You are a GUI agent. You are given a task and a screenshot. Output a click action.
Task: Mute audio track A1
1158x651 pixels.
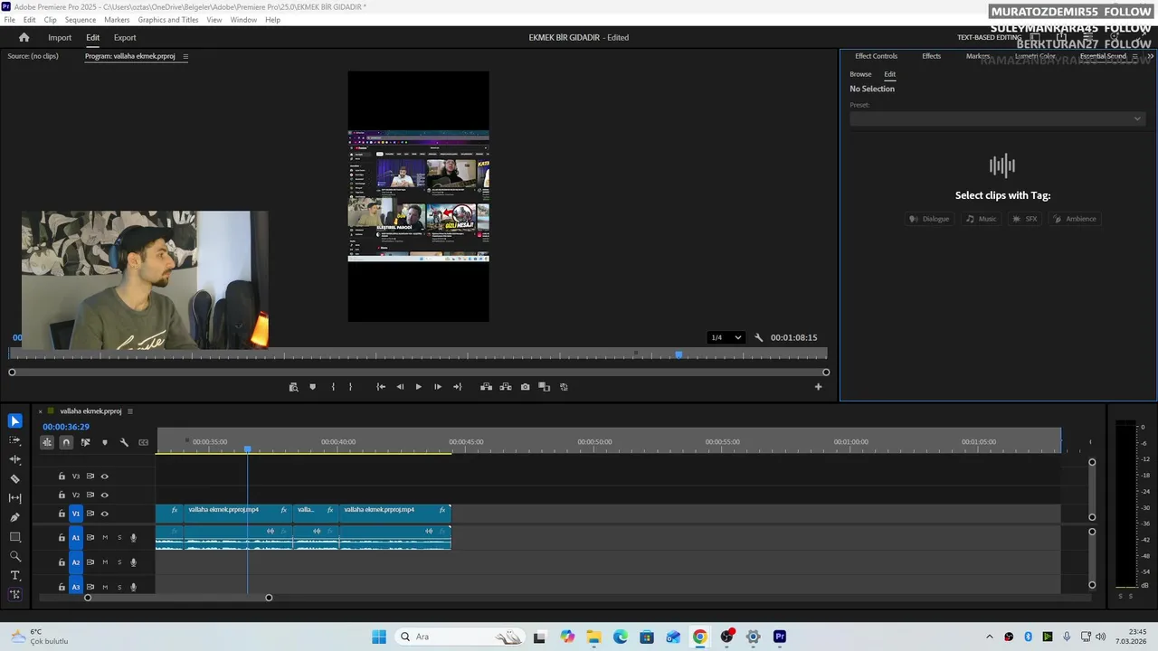click(x=105, y=538)
